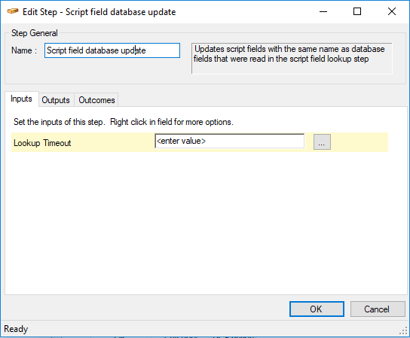The width and height of the screenshot is (410, 338).
Task: Select the Inputs tab
Action: pos(21,99)
